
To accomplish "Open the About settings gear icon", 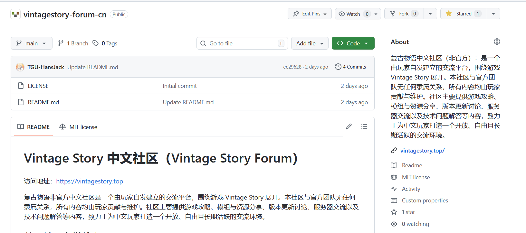I will coord(497,42).
